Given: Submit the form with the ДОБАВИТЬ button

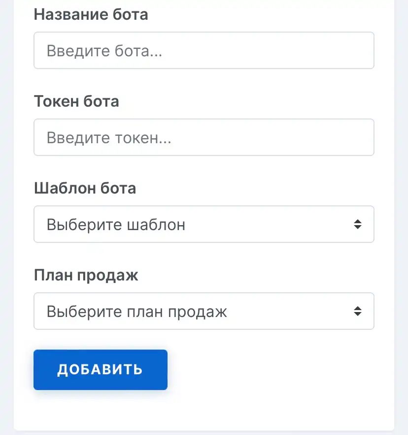Looking at the screenshot, I should 101,369.
